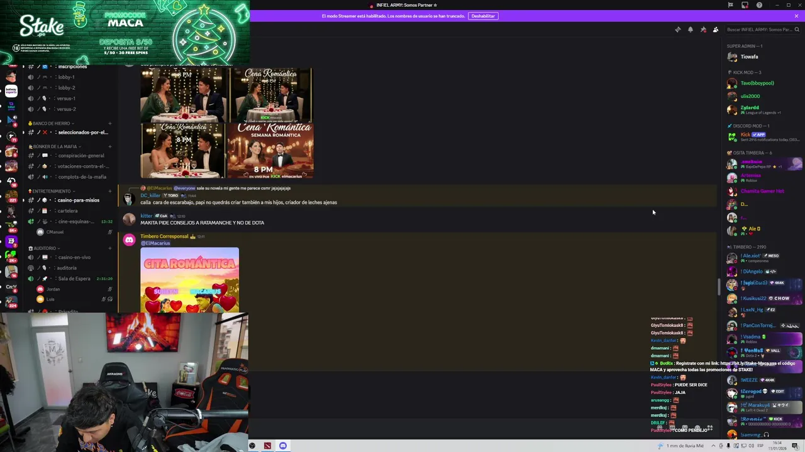Open the purple server icon with badge 7
Screen dimensions: 805x452
coord(11,241)
